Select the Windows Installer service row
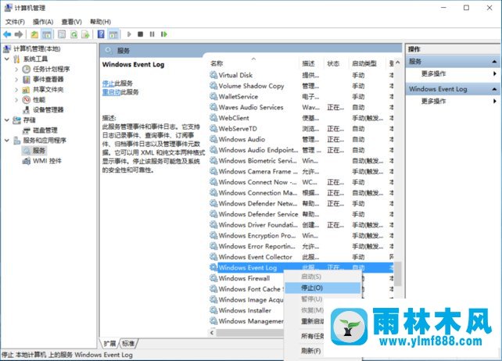This screenshot has height=361, width=502. [x=246, y=310]
